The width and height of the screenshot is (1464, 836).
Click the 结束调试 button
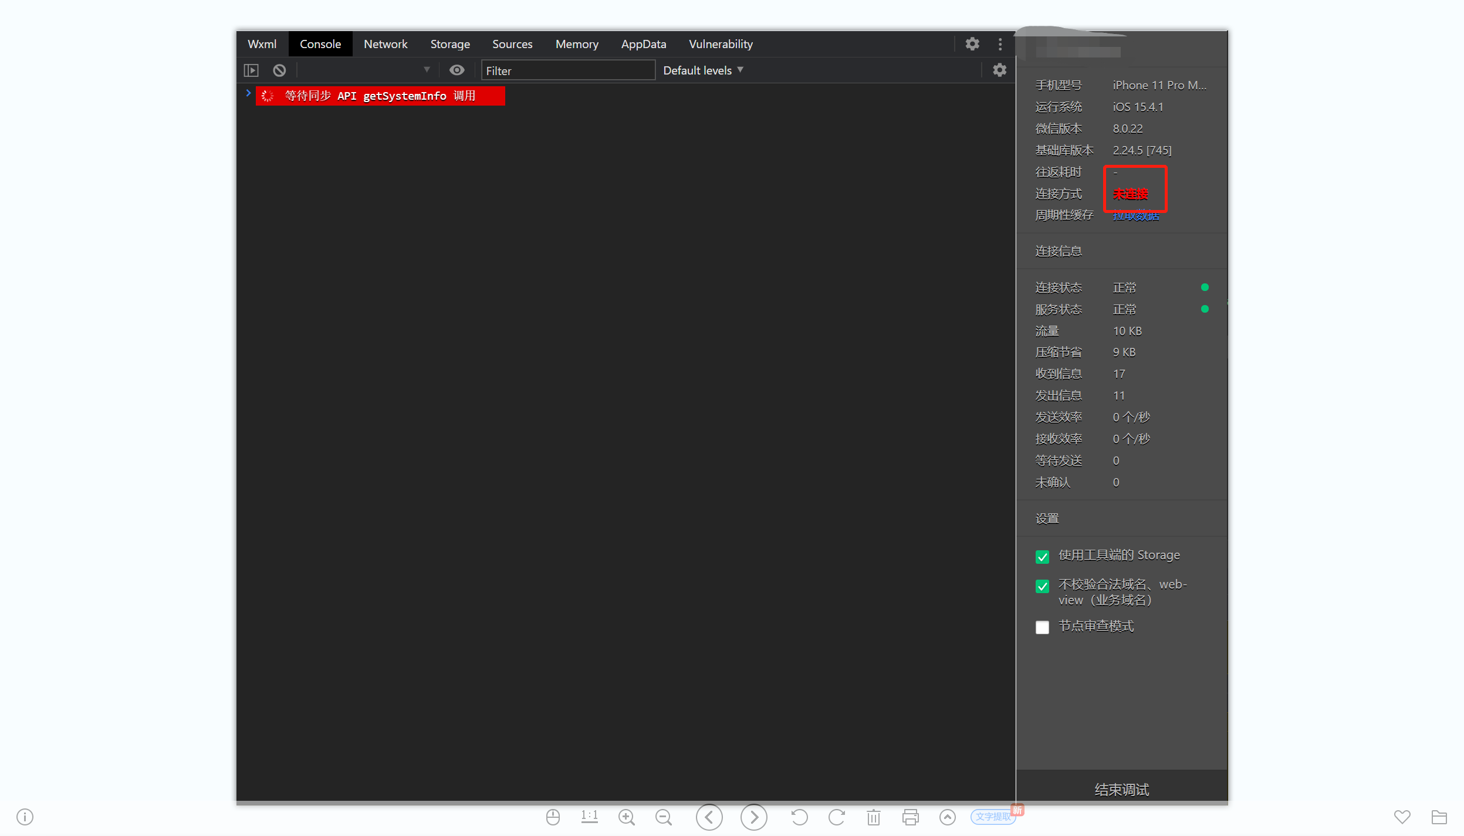coord(1121,790)
